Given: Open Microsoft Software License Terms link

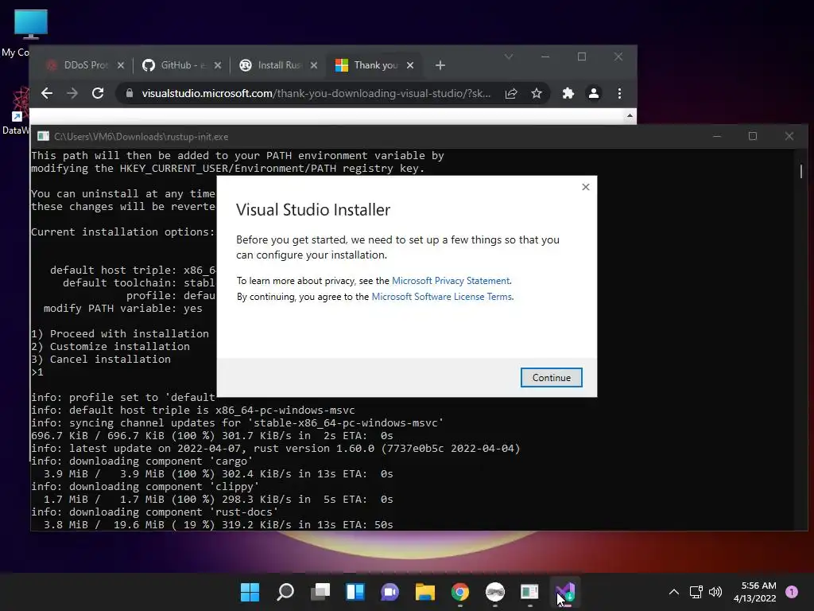Looking at the screenshot, I should pos(442,297).
